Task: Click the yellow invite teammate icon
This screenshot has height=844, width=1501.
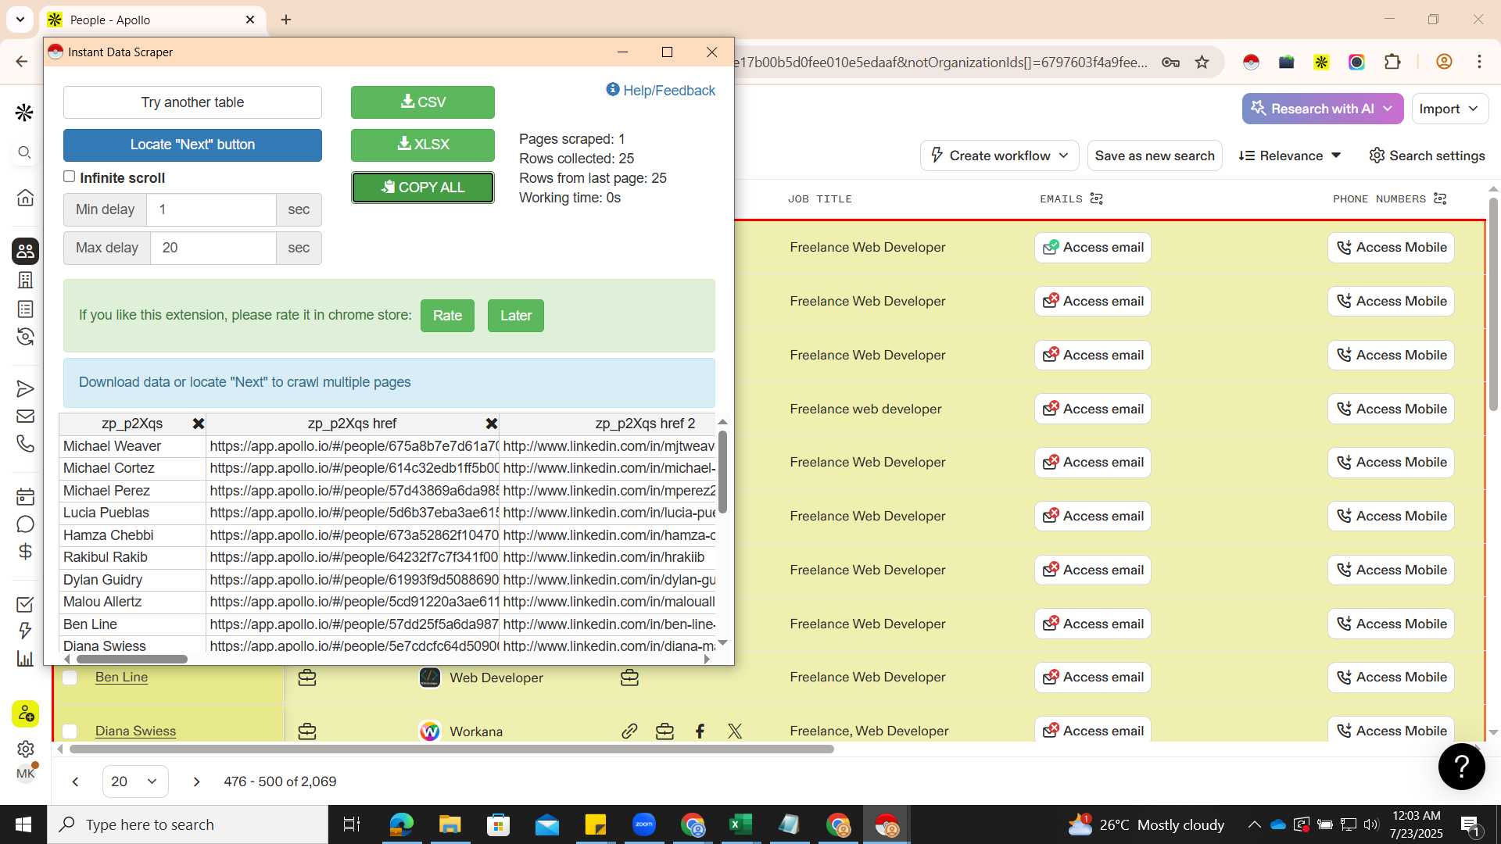Action: point(25,713)
